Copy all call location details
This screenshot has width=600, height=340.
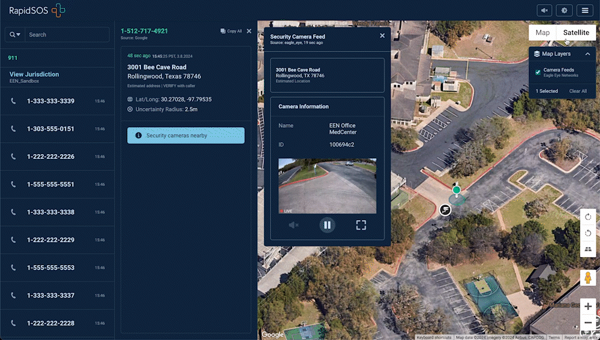(x=231, y=31)
